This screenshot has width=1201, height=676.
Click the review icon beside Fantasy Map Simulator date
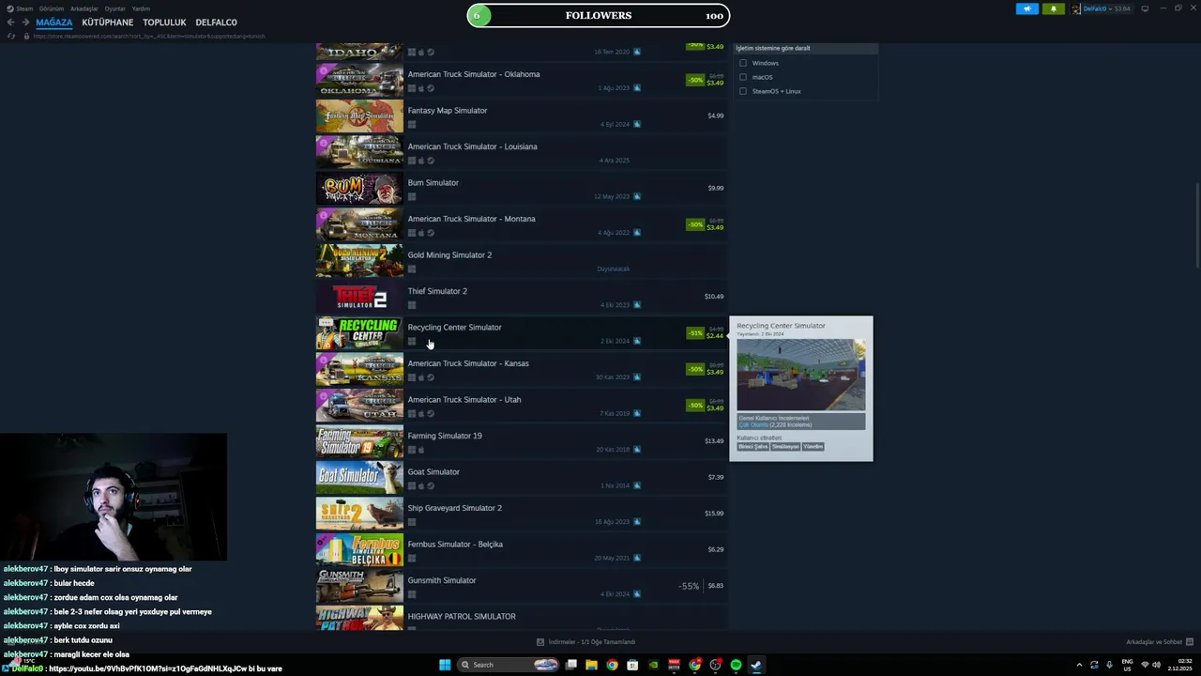(637, 125)
